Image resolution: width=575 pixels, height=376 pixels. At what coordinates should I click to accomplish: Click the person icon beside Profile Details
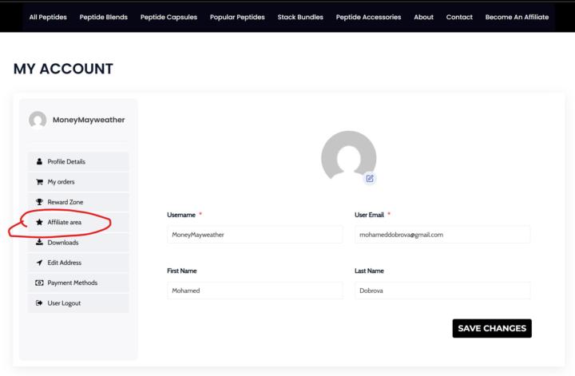coord(39,161)
